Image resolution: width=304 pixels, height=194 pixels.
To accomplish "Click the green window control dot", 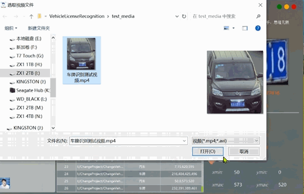I will pos(279,7).
